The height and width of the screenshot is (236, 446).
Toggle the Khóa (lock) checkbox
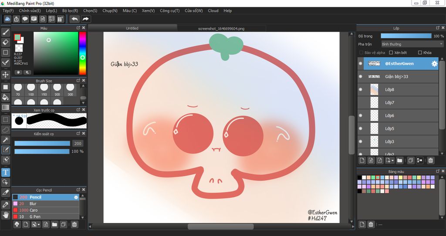pos(420,52)
